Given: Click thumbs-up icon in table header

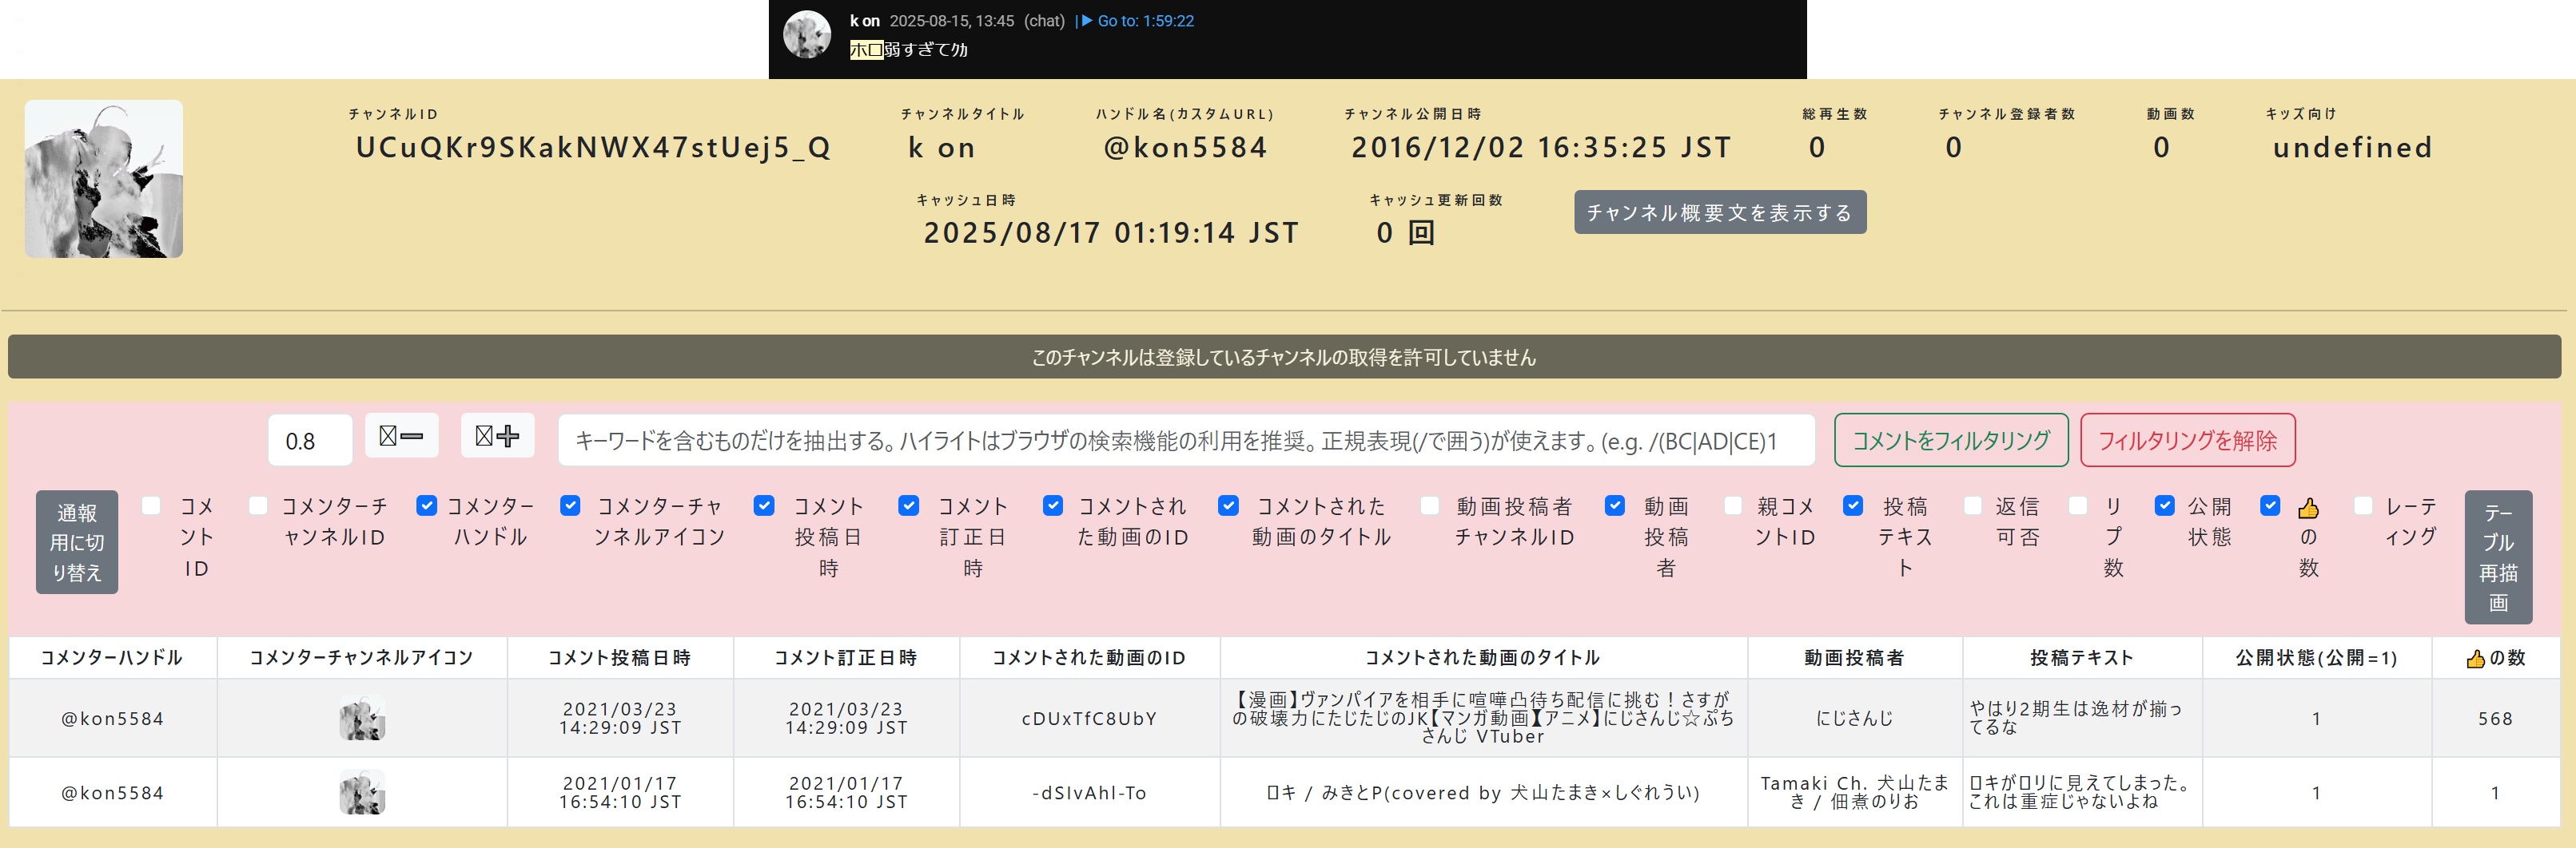Looking at the screenshot, I should (x=2475, y=658).
